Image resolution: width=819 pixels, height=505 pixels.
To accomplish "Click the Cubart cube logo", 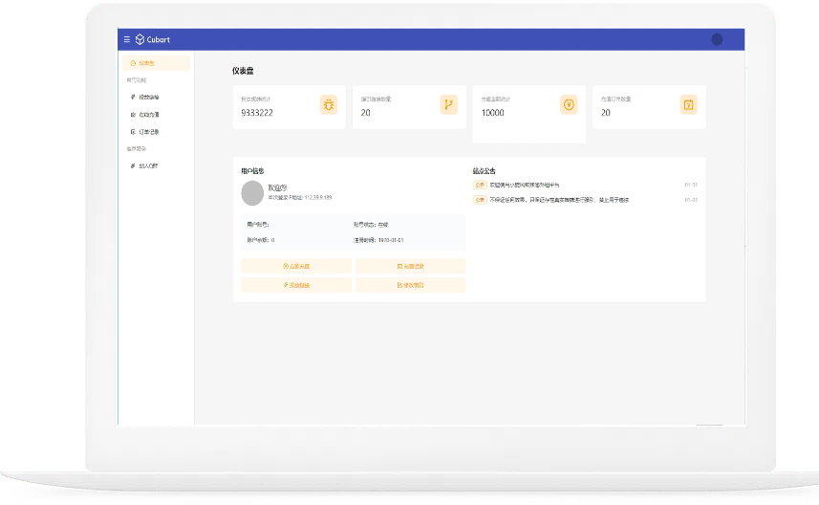I will pyautogui.click(x=139, y=39).
